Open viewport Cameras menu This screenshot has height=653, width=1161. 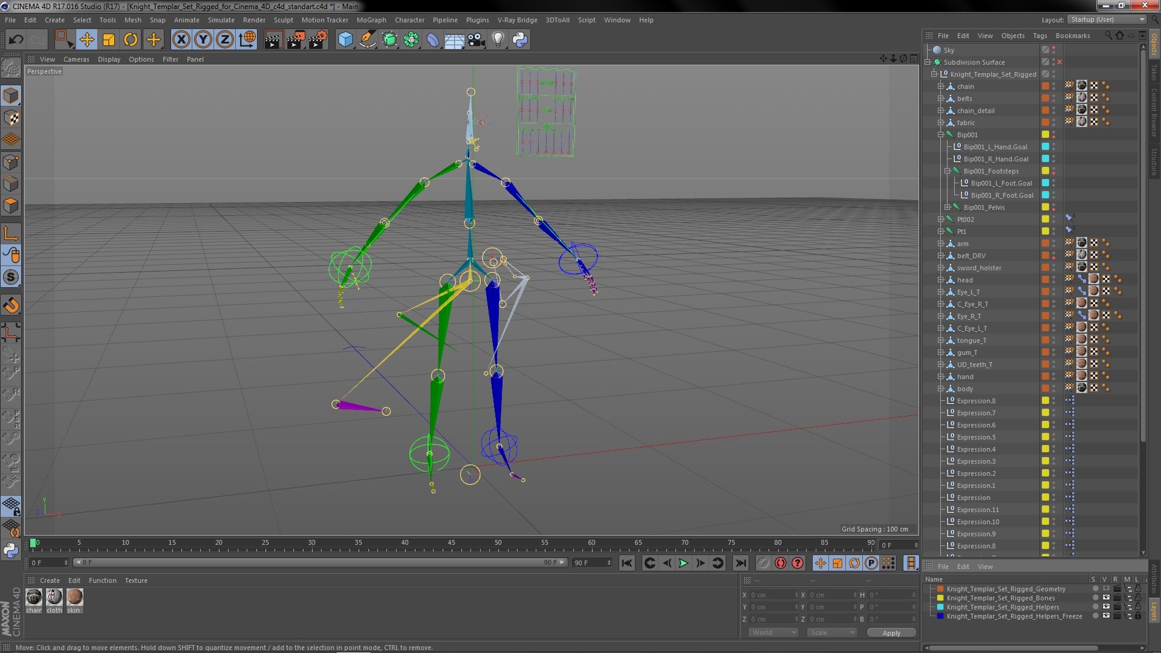tap(76, 59)
